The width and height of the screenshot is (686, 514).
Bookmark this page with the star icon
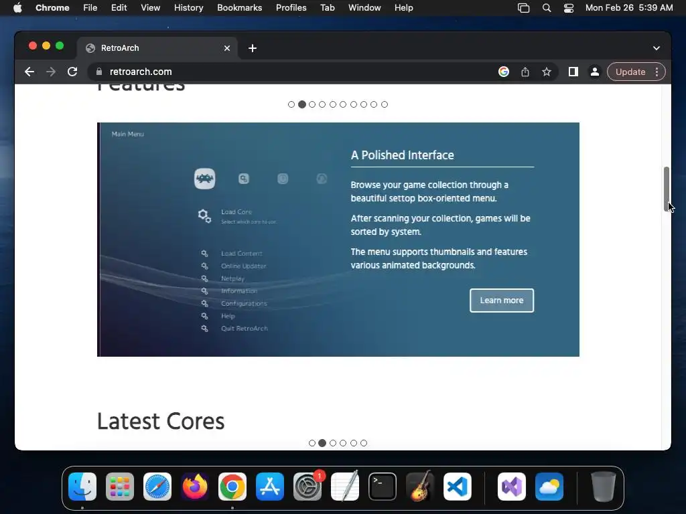point(547,72)
